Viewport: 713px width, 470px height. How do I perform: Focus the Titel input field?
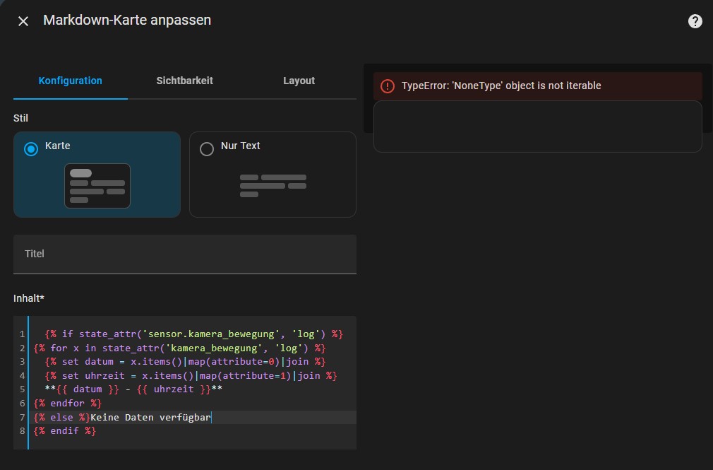[184, 254]
